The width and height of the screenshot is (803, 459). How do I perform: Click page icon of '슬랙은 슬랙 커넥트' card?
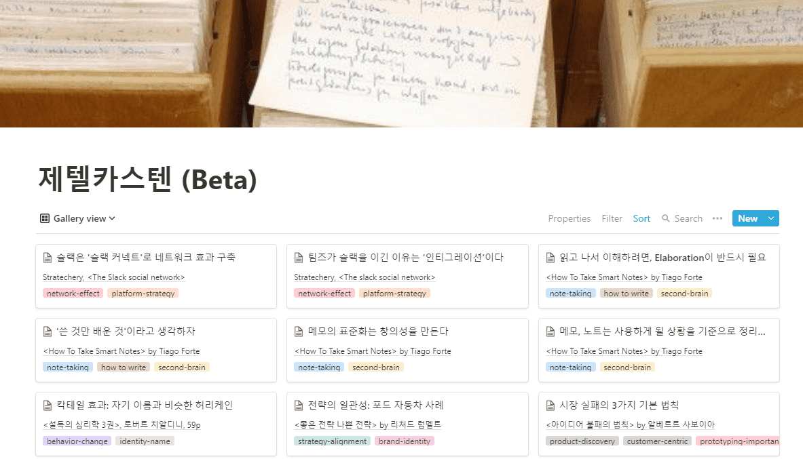[48, 258]
